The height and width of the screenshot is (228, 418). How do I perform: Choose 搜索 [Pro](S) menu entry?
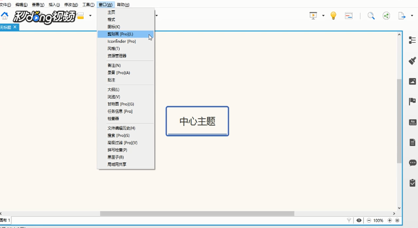click(125, 135)
